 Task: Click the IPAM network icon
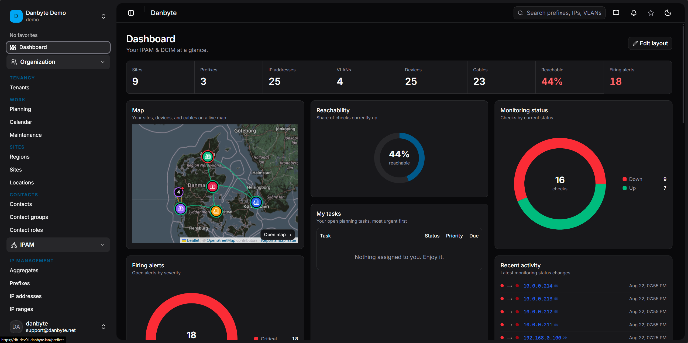pos(13,245)
